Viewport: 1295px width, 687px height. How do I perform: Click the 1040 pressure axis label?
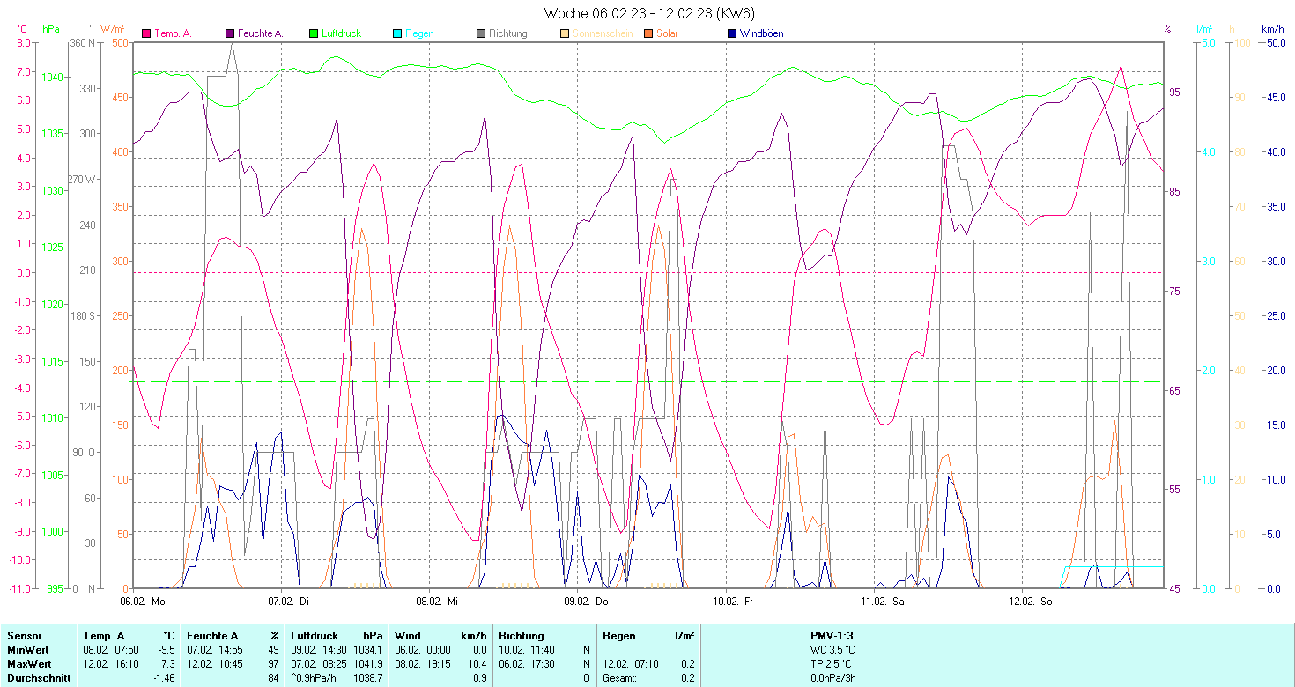click(53, 77)
